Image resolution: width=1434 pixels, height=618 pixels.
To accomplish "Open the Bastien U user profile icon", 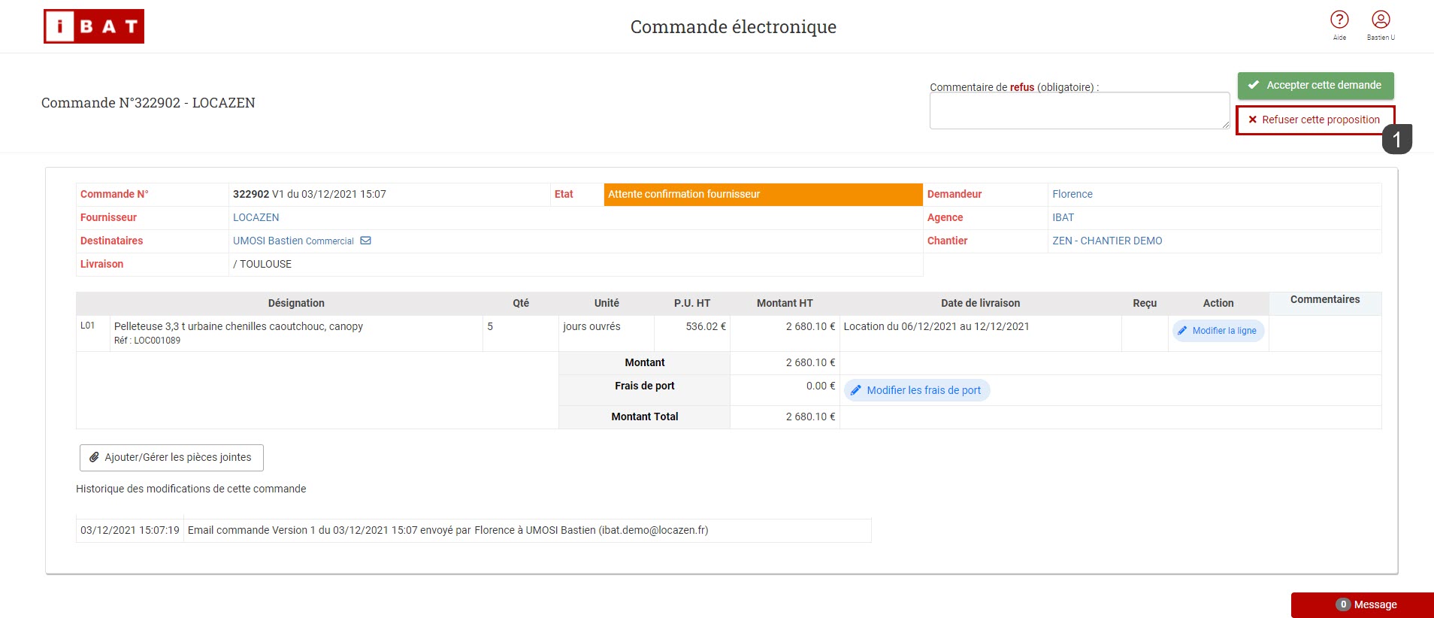I will point(1381,20).
